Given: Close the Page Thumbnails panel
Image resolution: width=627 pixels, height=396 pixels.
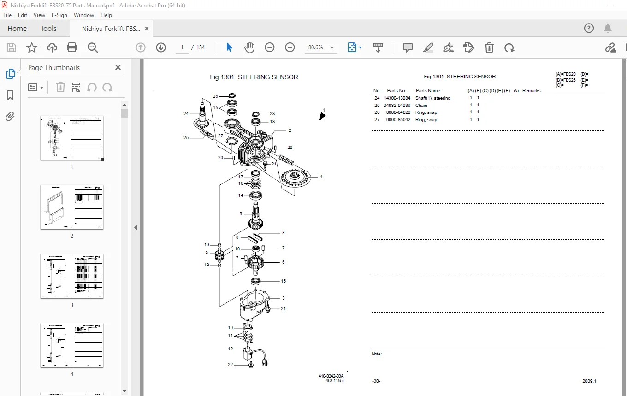Looking at the screenshot, I should coord(118,67).
